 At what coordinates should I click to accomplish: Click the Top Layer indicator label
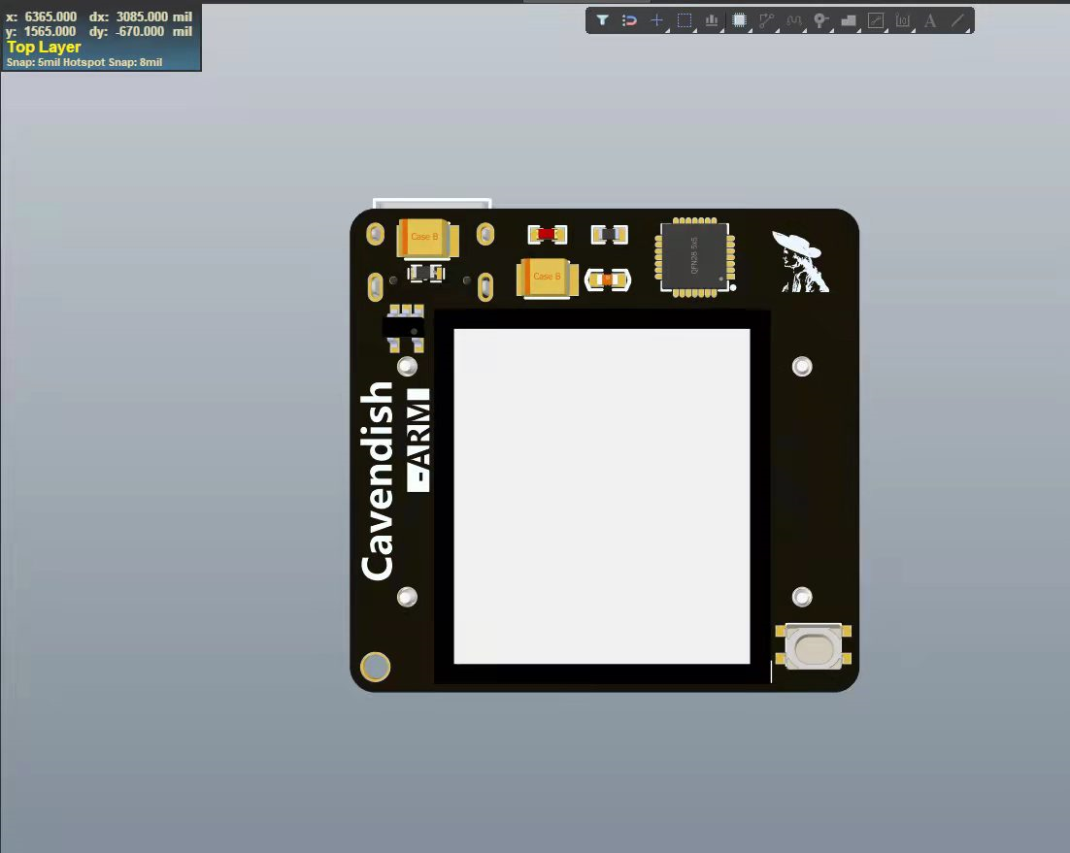(x=44, y=47)
